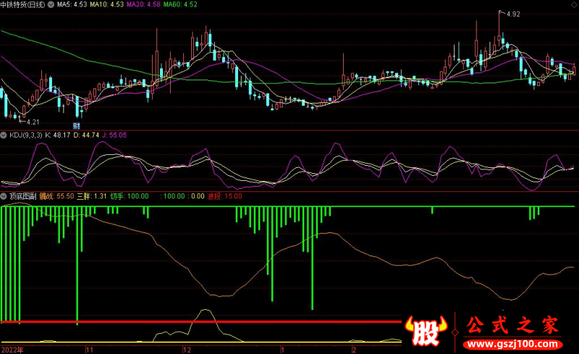The width and height of the screenshot is (579, 354).
Task: Click the 4.92 high price marker
Action: tap(512, 14)
